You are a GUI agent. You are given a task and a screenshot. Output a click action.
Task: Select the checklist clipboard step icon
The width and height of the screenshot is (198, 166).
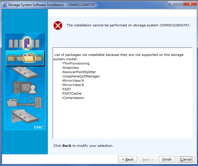[25, 73]
